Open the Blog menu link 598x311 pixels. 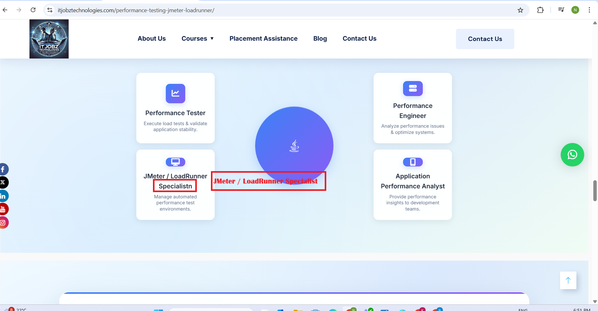point(320,38)
